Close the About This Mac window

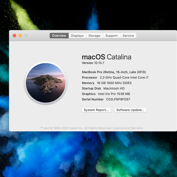14,36
